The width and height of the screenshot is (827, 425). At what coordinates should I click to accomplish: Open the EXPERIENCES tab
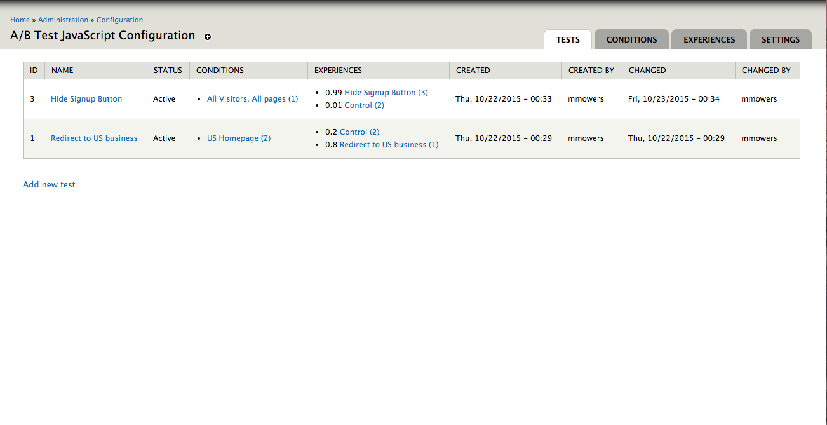coord(709,39)
